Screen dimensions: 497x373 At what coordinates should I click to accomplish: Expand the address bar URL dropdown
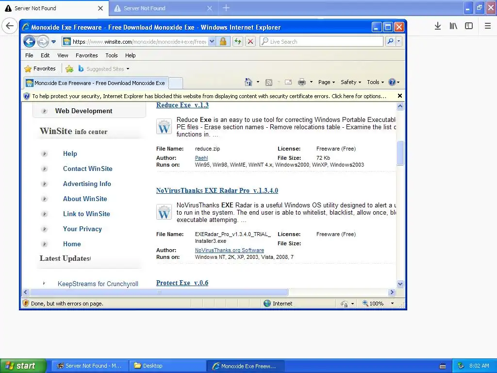212,42
